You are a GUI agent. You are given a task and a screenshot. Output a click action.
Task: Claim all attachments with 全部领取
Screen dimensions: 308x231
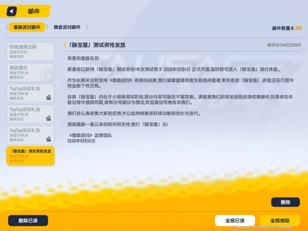280,220
